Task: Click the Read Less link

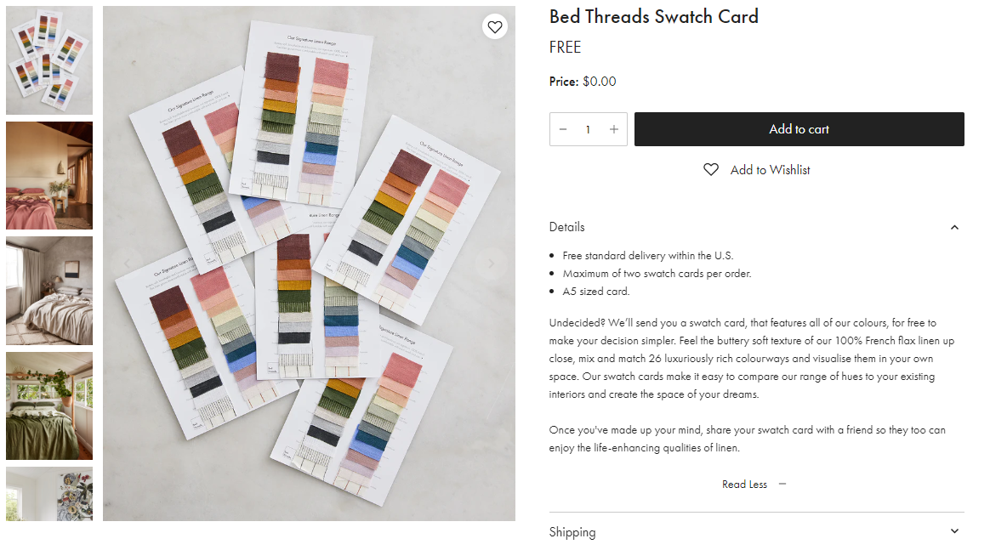Action: (x=744, y=485)
